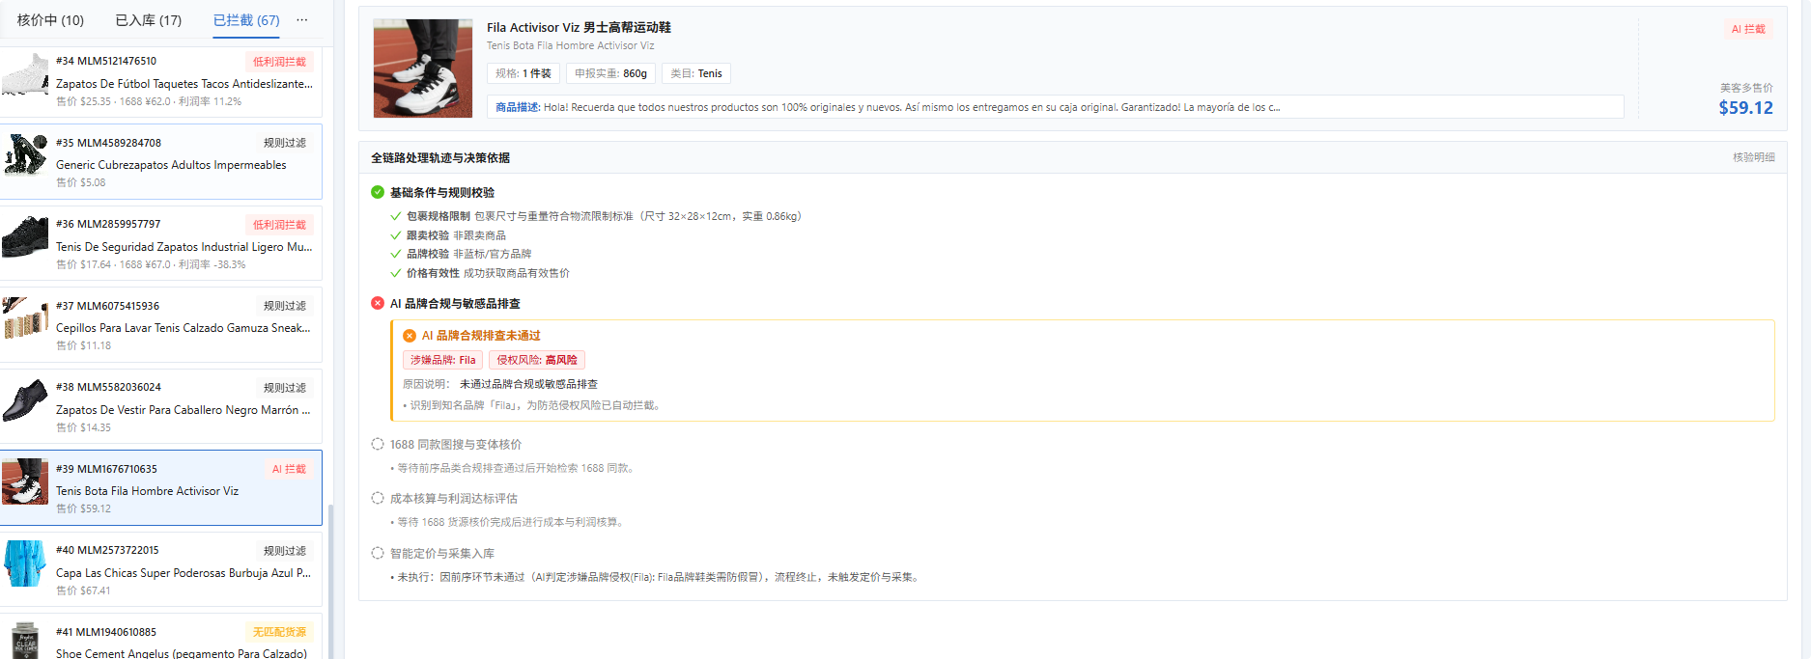Click the 规则过滤 tag on item #38
The height and width of the screenshot is (659, 1811).
pyautogui.click(x=285, y=388)
